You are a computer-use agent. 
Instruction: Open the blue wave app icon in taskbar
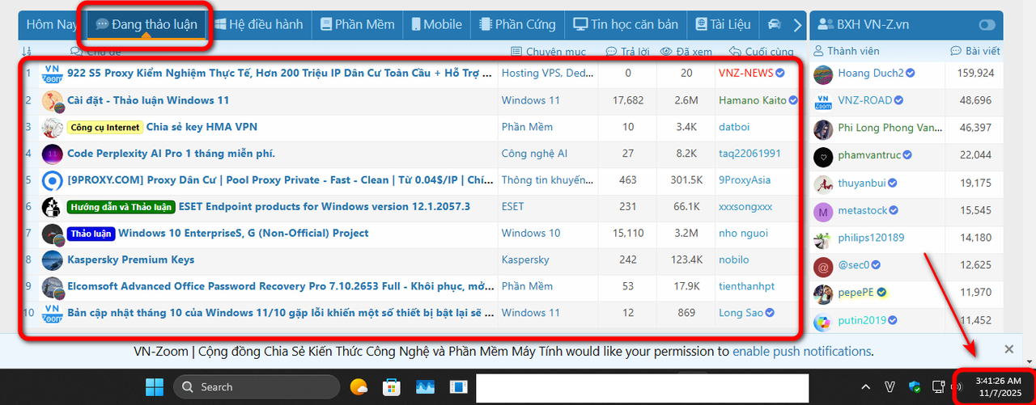pyautogui.click(x=426, y=387)
